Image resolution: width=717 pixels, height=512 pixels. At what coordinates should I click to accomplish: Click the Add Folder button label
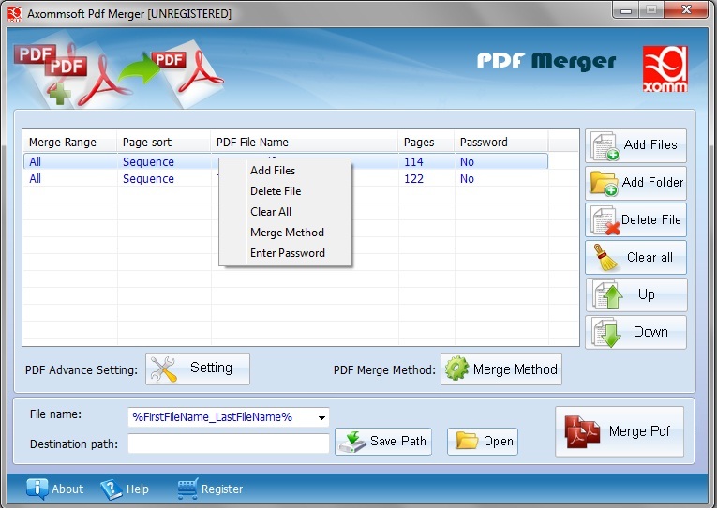tap(652, 182)
